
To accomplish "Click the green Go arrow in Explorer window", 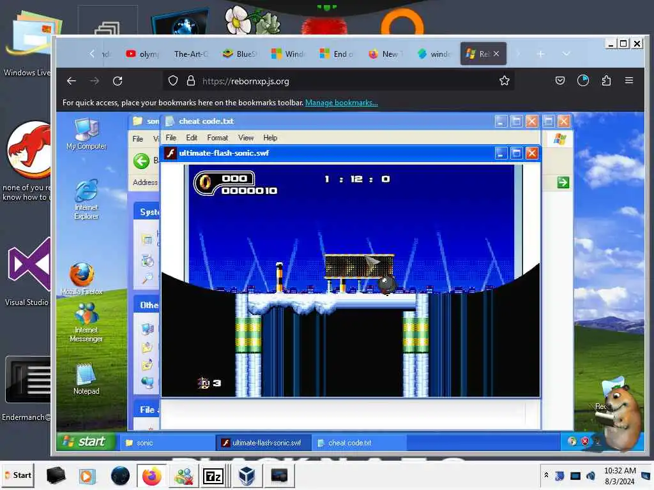I will 563,182.
